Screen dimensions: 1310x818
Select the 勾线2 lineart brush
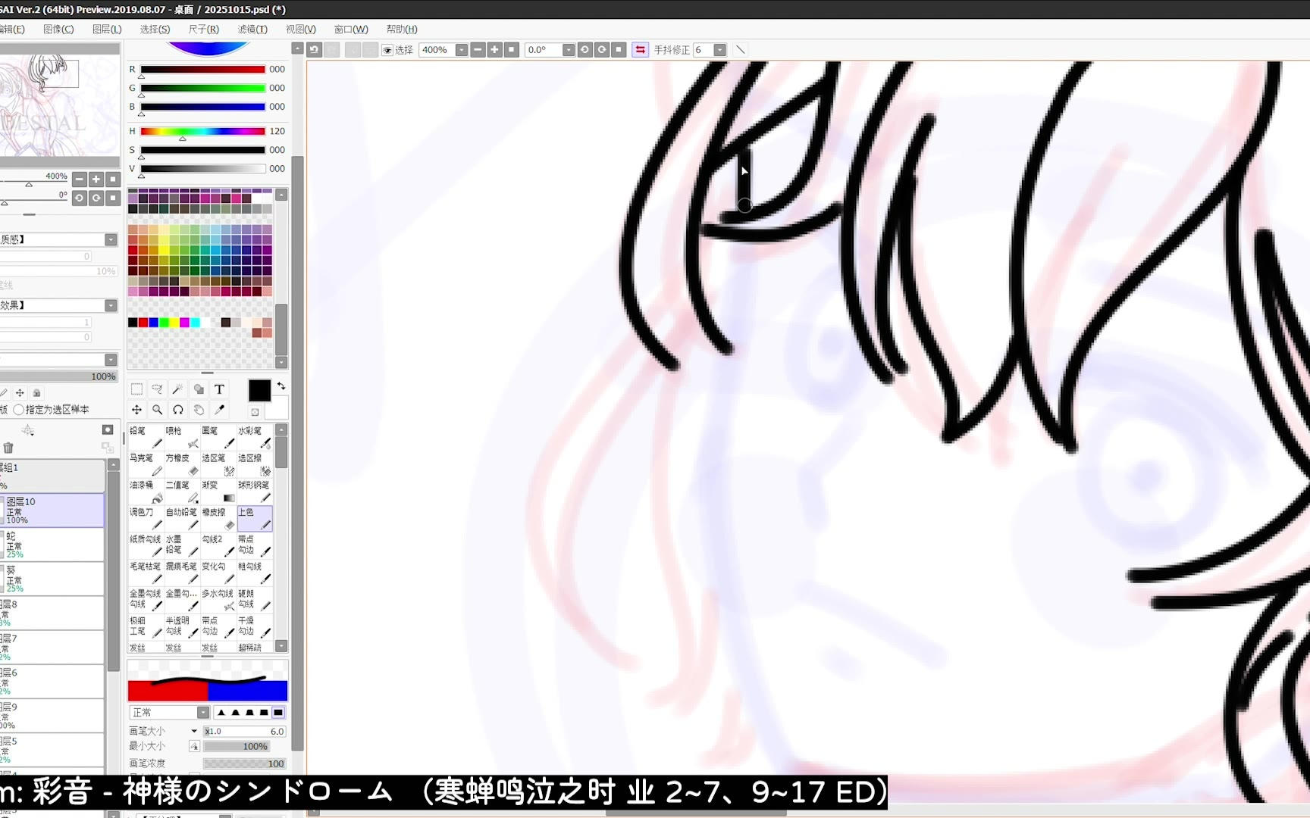(x=218, y=545)
